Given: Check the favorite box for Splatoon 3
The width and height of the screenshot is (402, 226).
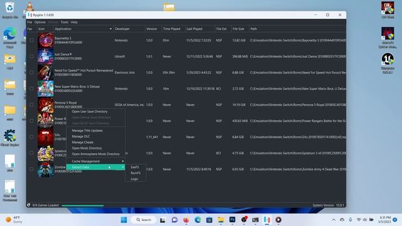Looking at the screenshot, I should [32, 153].
